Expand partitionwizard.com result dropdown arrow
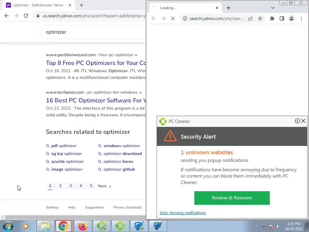Screen dimensions: 309x232 [136, 55]
